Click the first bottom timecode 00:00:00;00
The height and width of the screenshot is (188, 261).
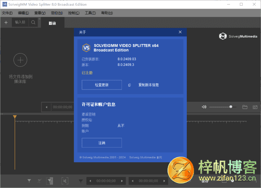click(106, 181)
